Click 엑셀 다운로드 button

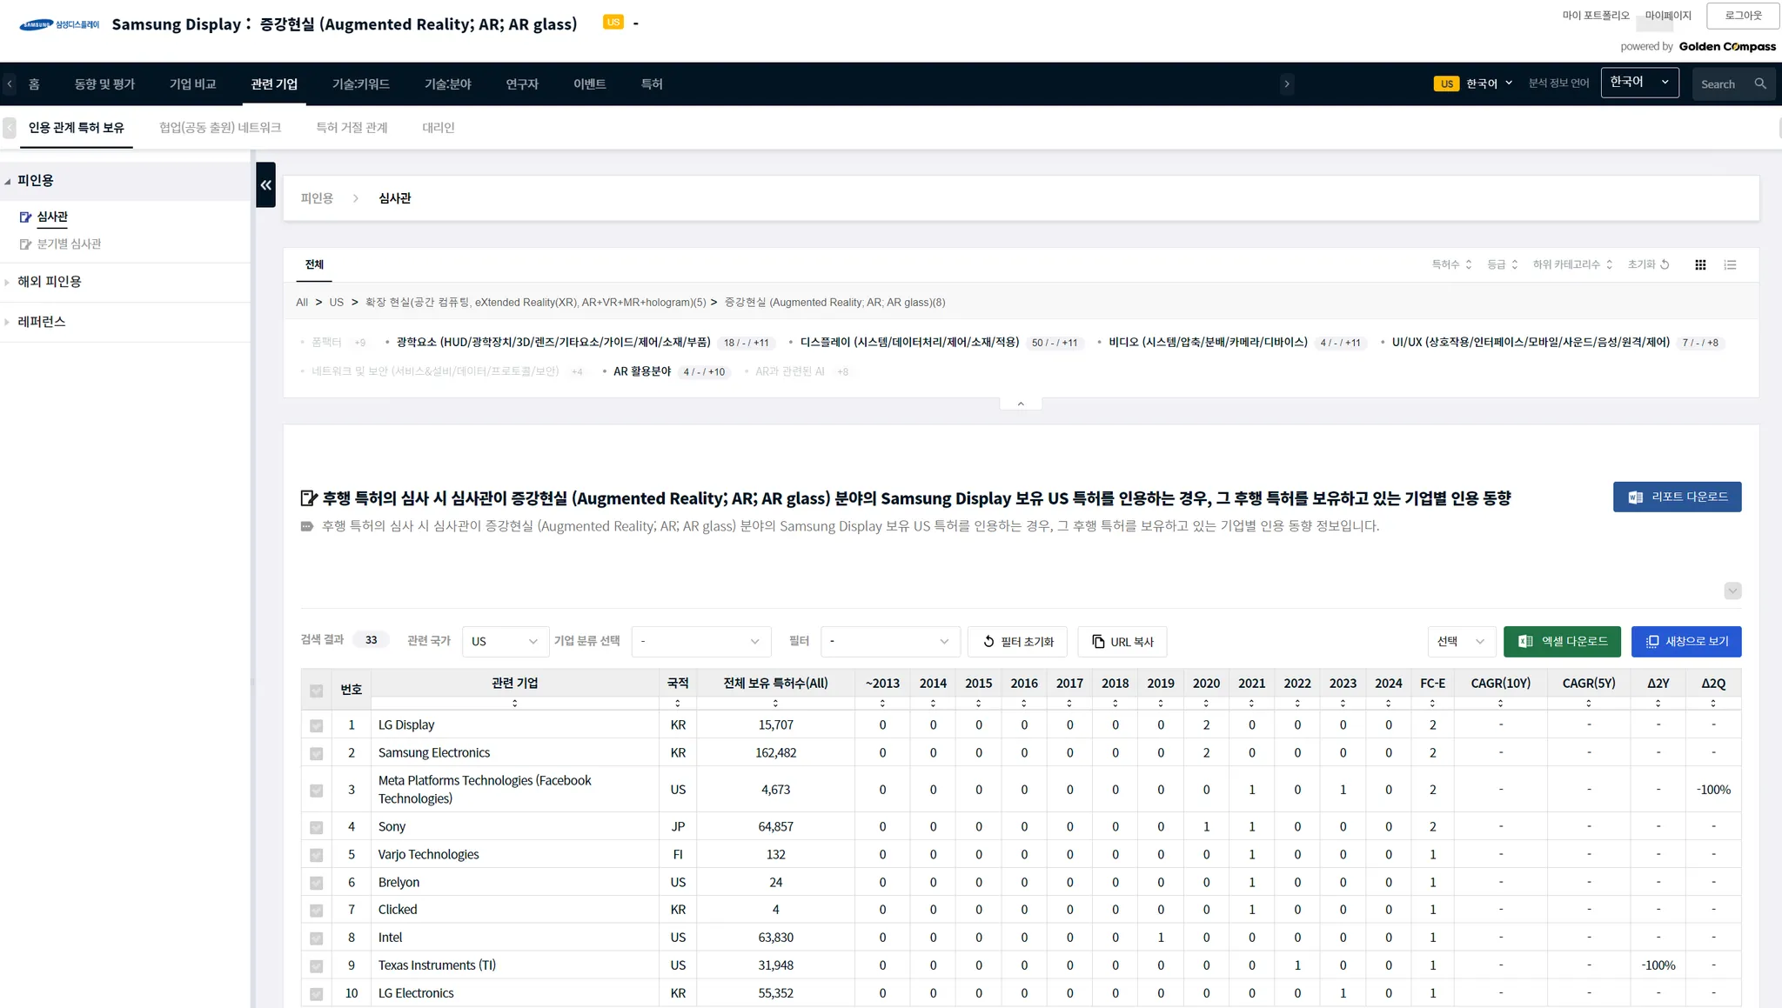click(x=1562, y=641)
